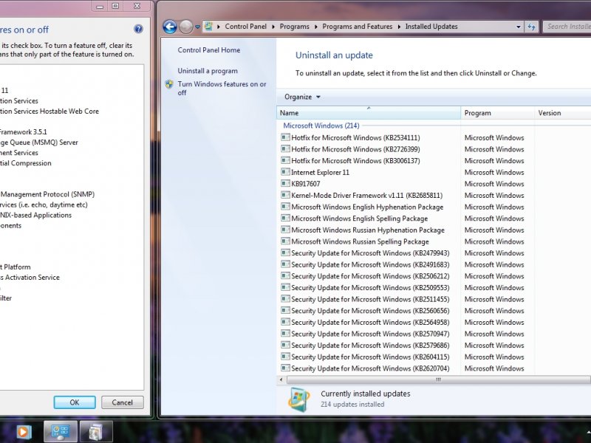Click the Internet Explorer 11 update icon
This screenshot has height=443, width=591.
click(285, 172)
